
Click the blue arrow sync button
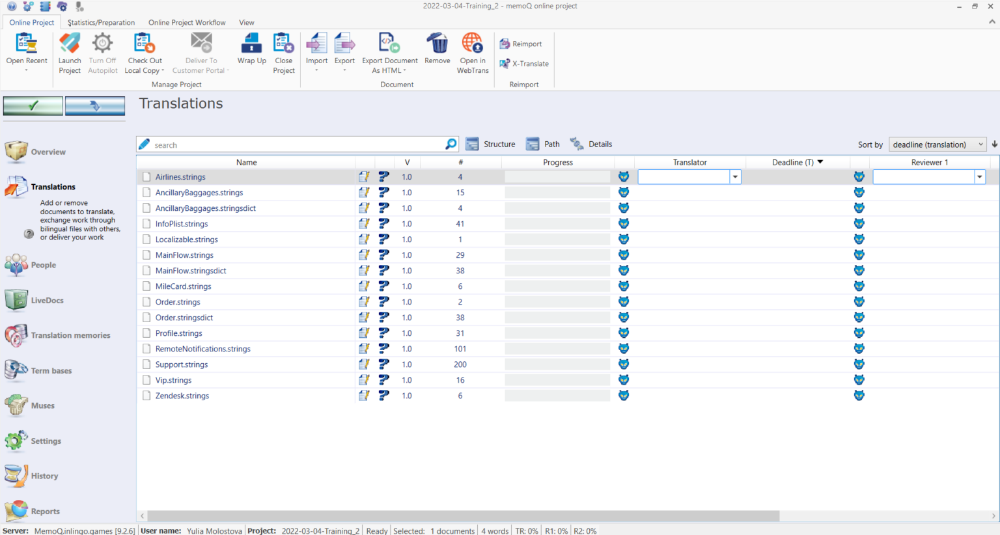coord(95,105)
